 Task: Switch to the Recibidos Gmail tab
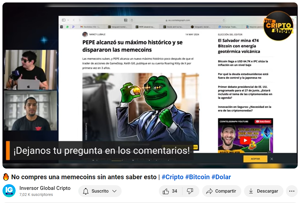click(90, 27)
